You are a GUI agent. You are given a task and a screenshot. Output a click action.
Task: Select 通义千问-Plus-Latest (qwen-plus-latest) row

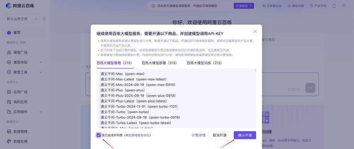(x=134, y=101)
